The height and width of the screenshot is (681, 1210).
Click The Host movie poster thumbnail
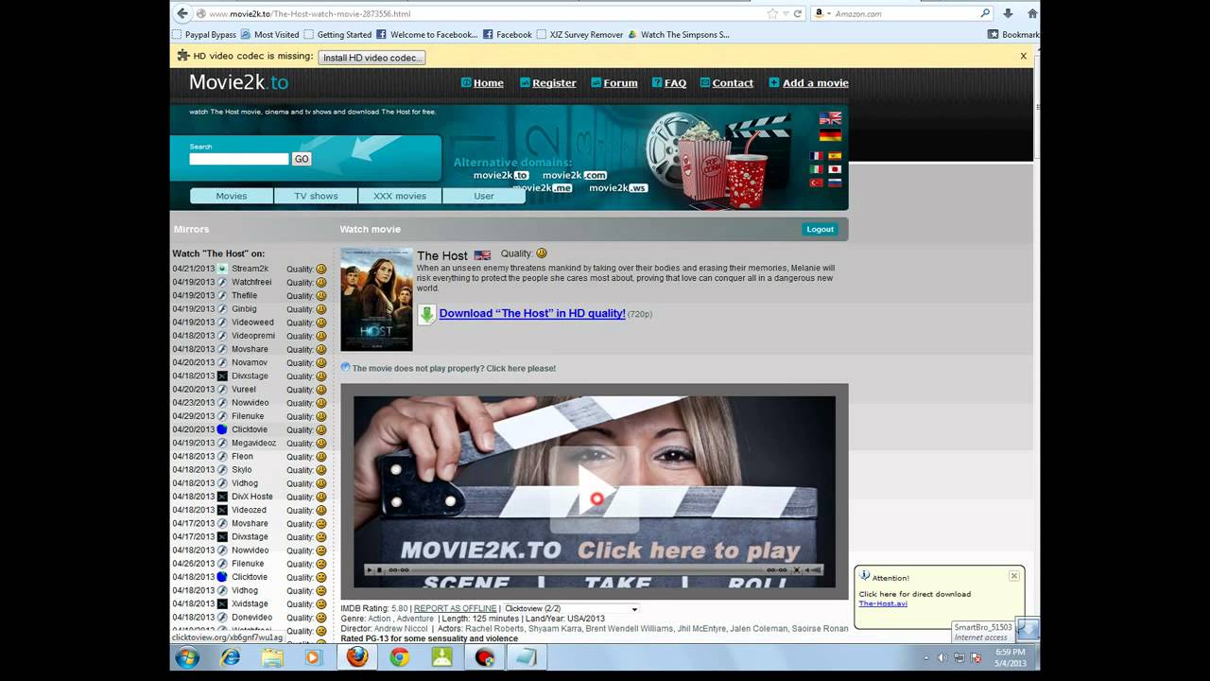tap(376, 300)
